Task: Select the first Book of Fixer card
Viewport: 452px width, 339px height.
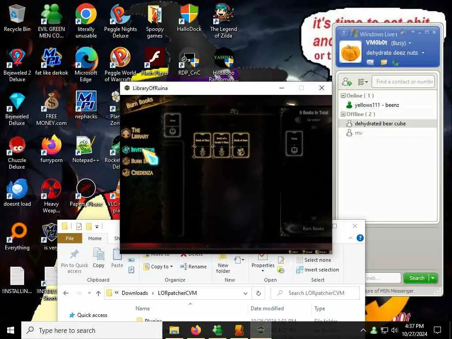Action: 202,145
